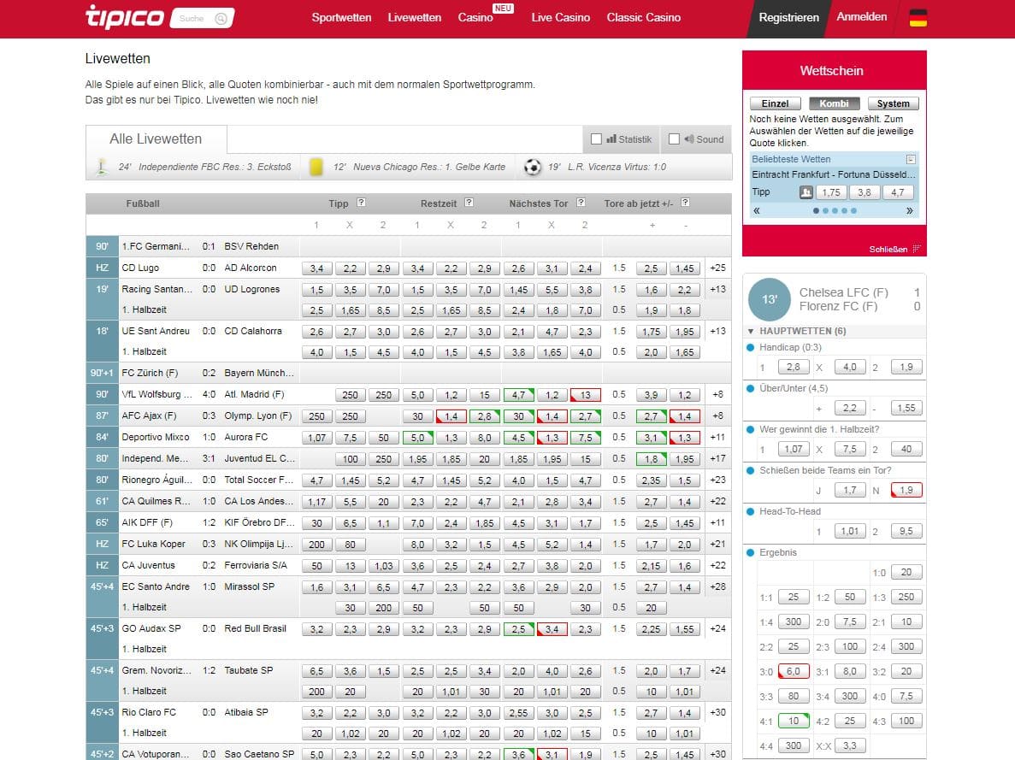Click the Sound speaker icon

[688, 138]
